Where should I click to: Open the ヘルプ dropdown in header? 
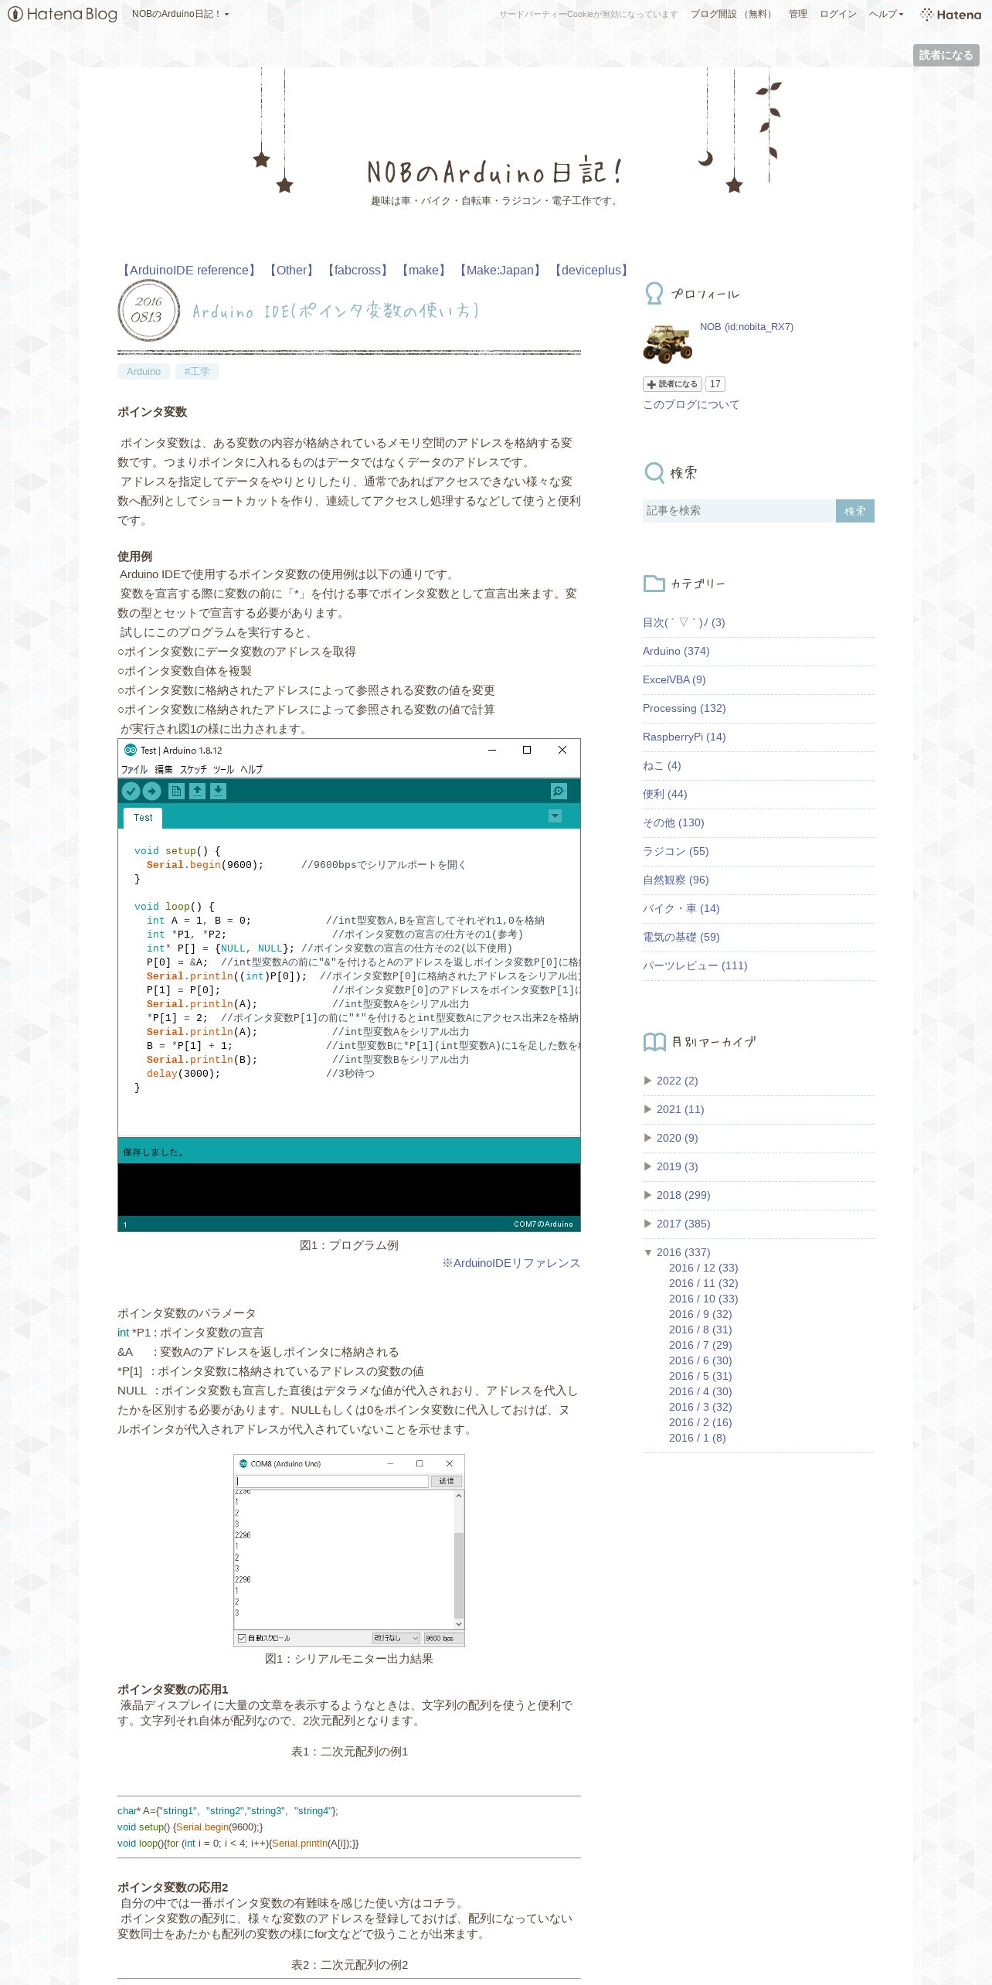(x=885, y=14)
